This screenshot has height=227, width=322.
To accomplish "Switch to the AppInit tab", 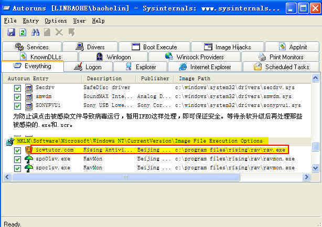I will (292, 47).
